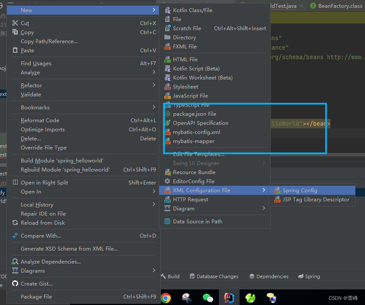Choose Delete... menu item
This screenshot has width=365, height=305.
click(x=83, y=139)
